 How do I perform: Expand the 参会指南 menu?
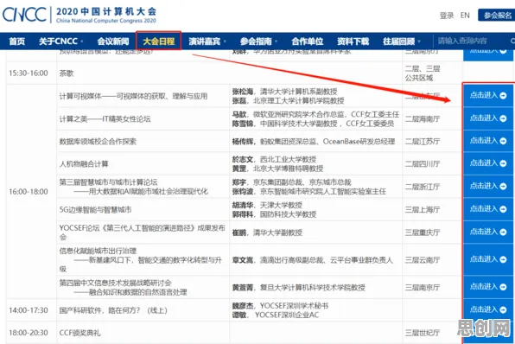pos(258,41)
